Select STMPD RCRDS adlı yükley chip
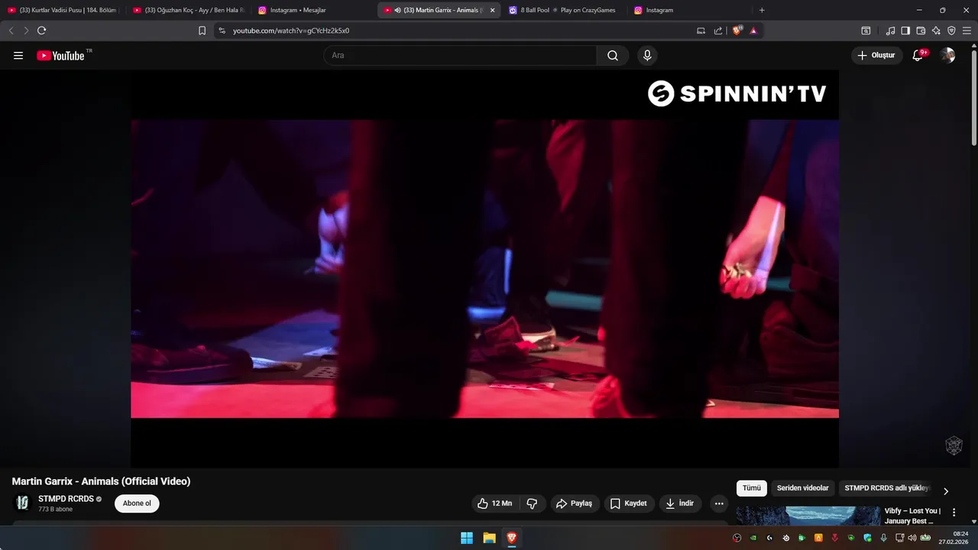Screen dimensions: 978x550 [x=886, y=488]
